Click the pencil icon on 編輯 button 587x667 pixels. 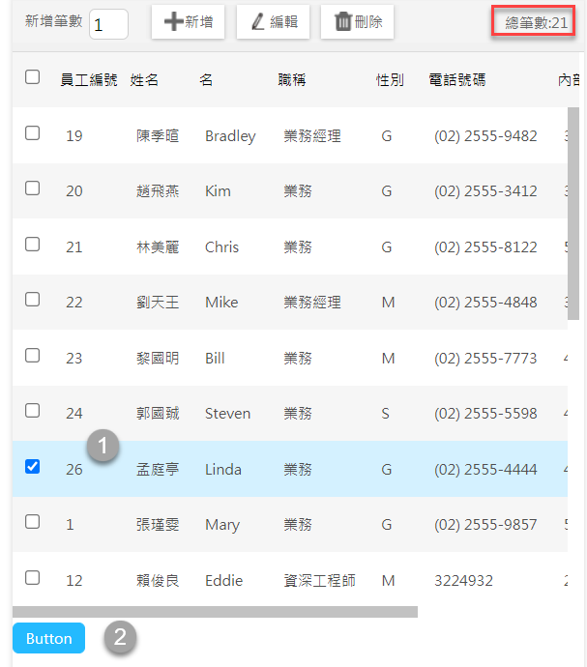coord(257,22)
